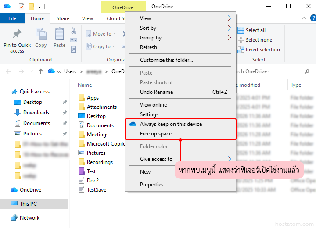The width and height of the screenshot is (316, 228).
Task: Select the Meetings folder
Action: tap(94, 135)
